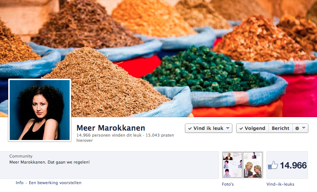The width and height of the screenshot is (317, 192).
Task: Toggle the Vind ik leuk like button
Action: [x=208, y=128]
